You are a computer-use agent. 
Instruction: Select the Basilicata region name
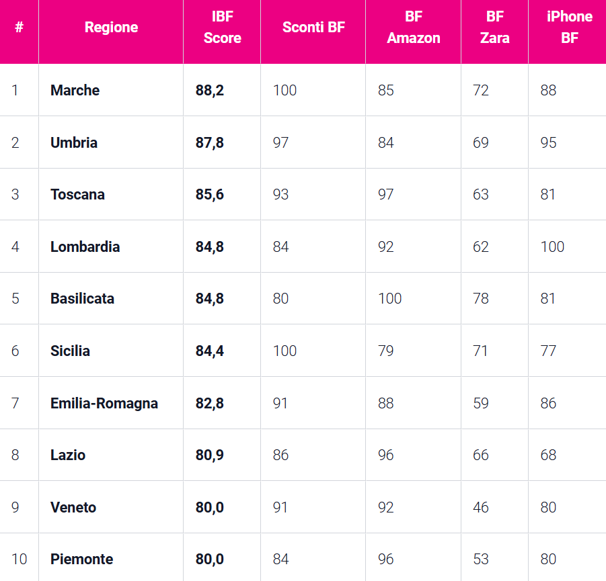click(82, 298)
